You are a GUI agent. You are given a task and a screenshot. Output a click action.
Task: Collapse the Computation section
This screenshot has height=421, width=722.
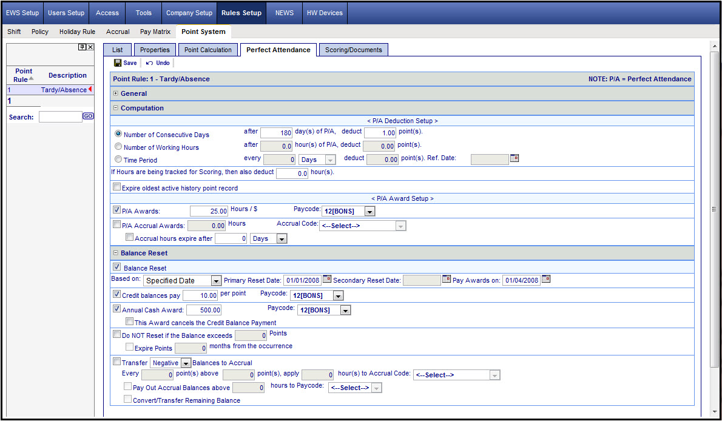[x=115, y=108]
